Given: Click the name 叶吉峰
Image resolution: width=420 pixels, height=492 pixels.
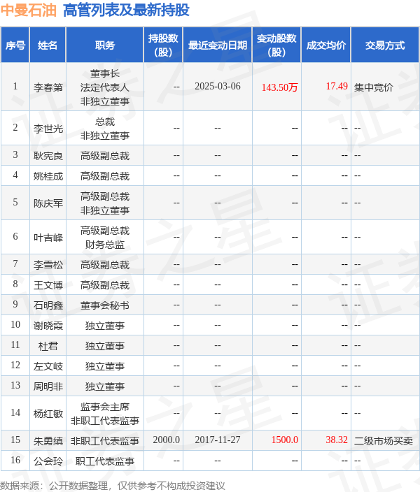Looking at the screenshot, I should click(48, 238).
